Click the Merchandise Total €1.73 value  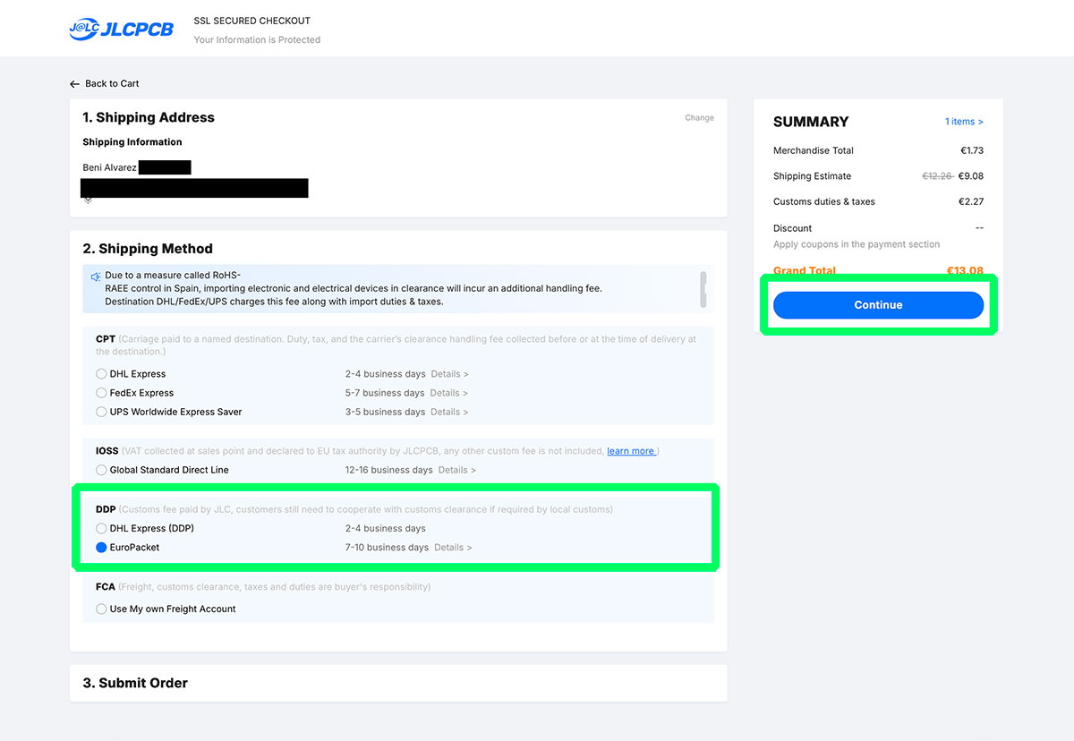[x=972, y=150]
